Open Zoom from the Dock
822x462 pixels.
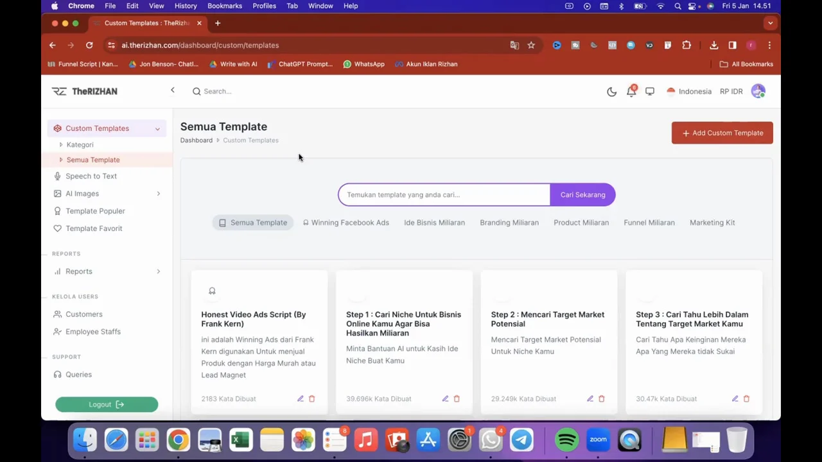pos(598,440)
